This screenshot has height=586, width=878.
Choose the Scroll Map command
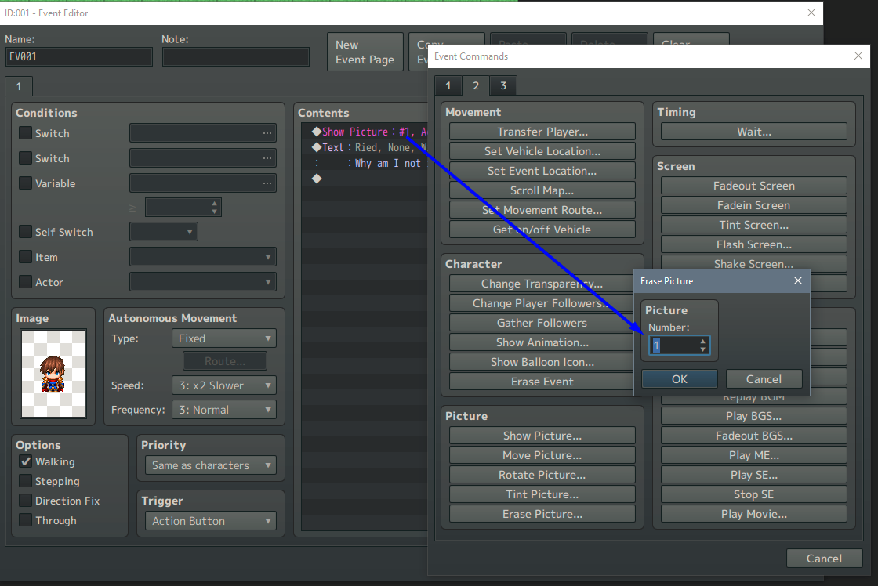pos(542,190)
